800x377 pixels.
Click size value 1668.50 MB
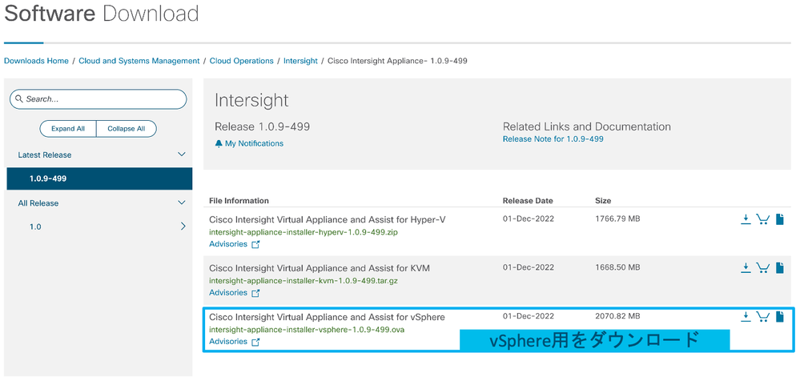coord(617,267)
